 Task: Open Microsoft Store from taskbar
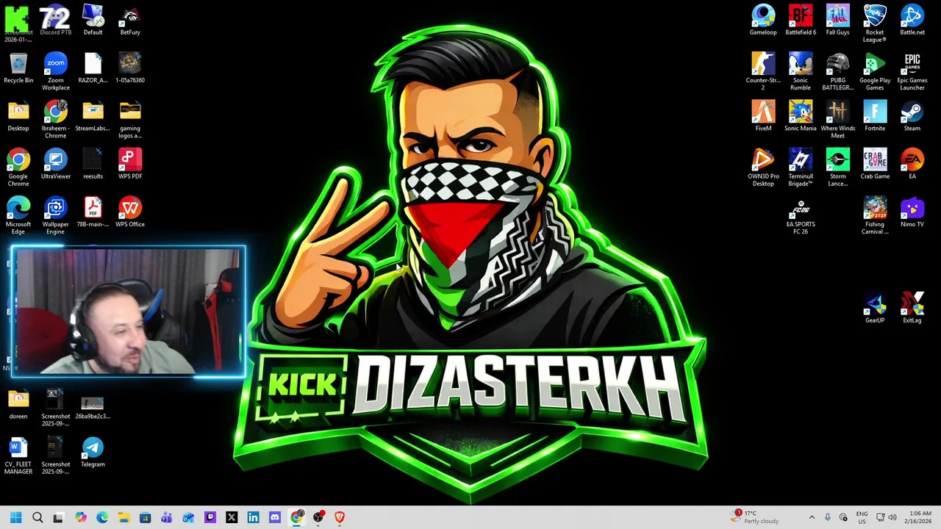[x=145, y=517]
